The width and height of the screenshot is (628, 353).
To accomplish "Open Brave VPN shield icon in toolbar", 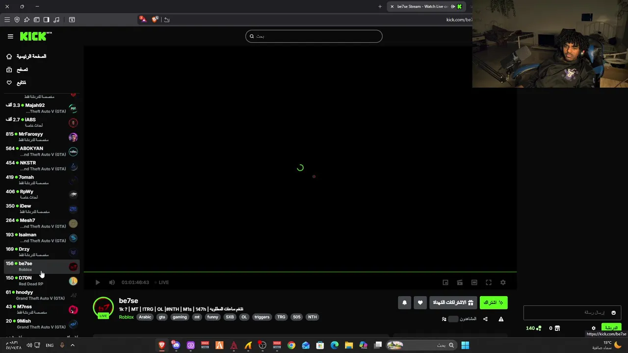I will coord(17,20).
